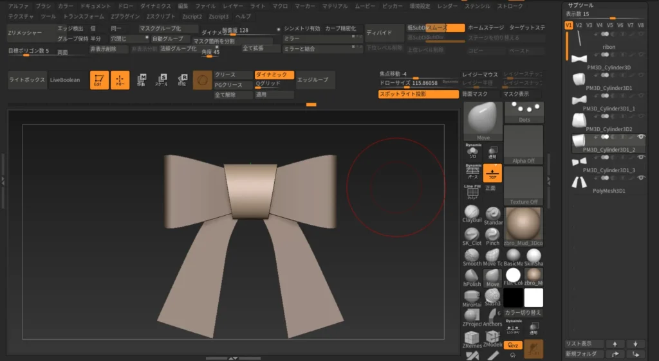Select the hPolish brush icon

(472, 277)
